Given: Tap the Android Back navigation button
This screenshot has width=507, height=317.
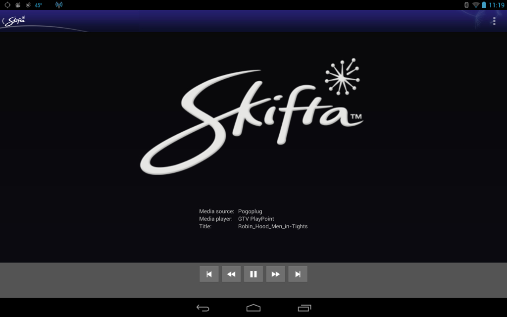Looking at the screenshot, I should [203, 308].
